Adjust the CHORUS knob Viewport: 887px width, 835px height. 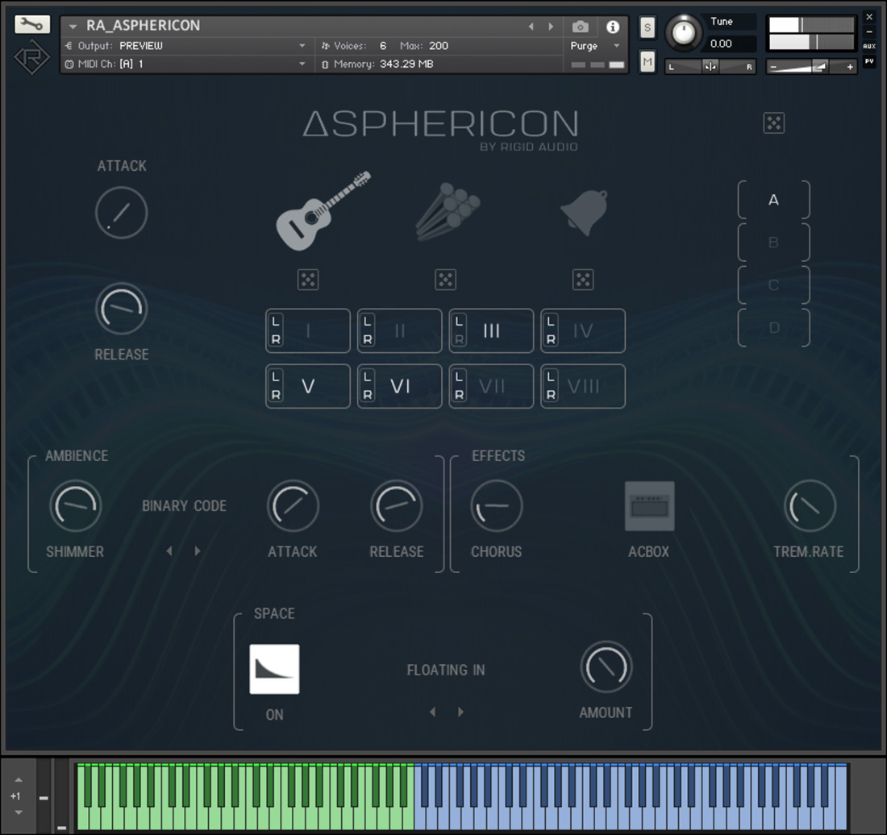tap(497, 506)
